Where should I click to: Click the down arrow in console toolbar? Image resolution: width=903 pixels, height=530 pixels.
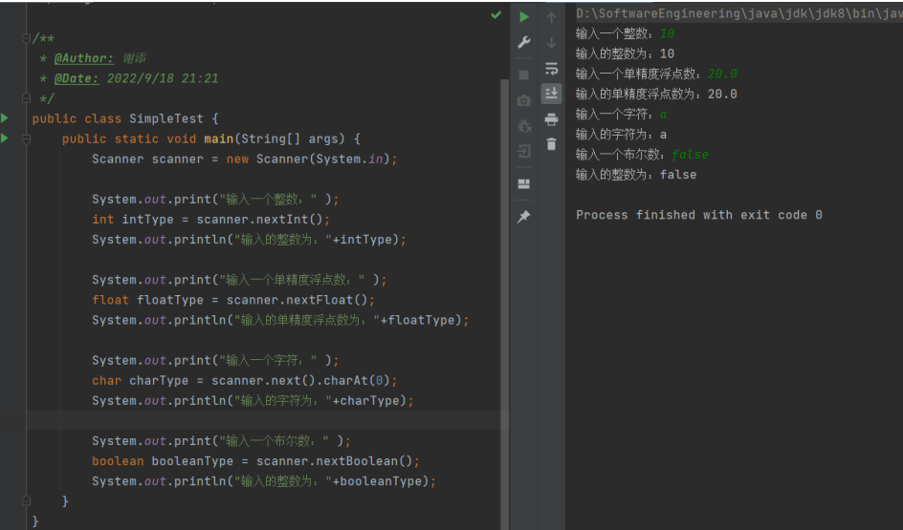[x=551, y=43]
